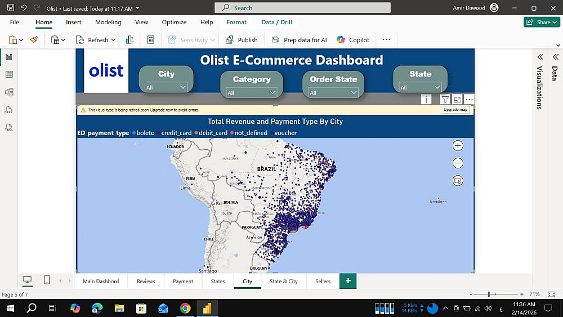This screenshot has height=317, width=563.
Task: Open the Optimize ribbon tab
Action: (174, 23)
